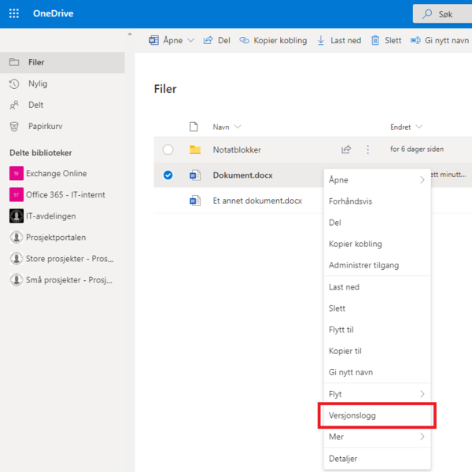
Task: Click the file type column header icon
Action: click(x=194, y=127)
